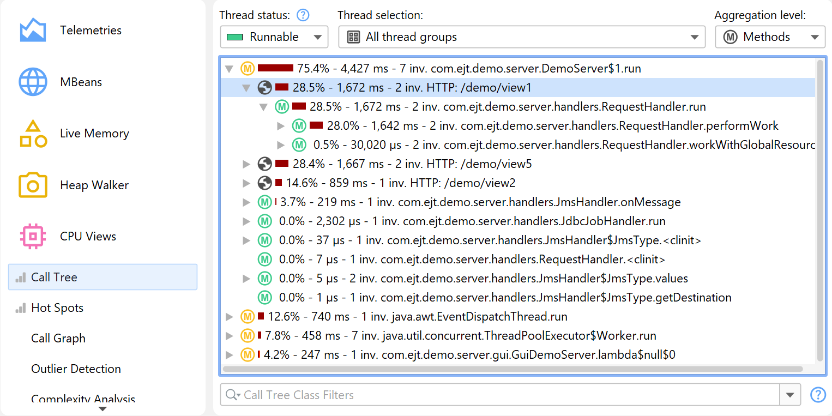Collapse the HTTP: /demo/view1 node

[247, 88]
